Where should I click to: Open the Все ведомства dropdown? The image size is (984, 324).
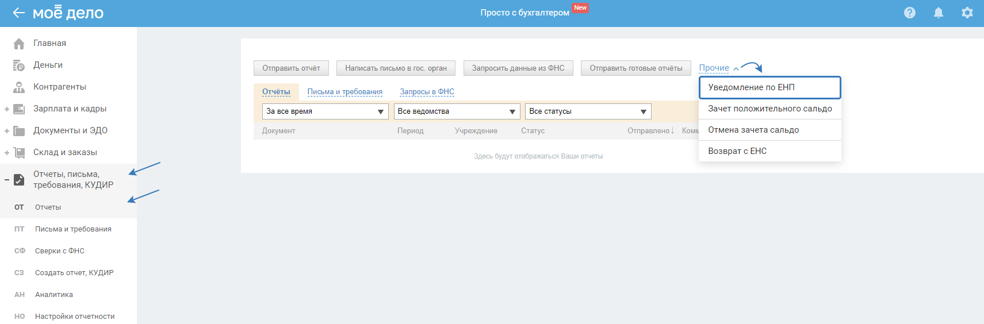pos(457,111)
